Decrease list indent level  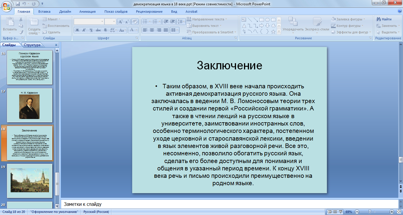pos(165,22)
